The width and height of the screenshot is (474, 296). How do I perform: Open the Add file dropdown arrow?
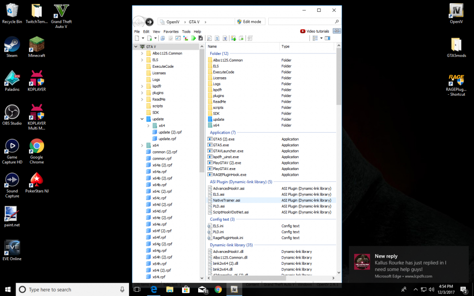155,38
